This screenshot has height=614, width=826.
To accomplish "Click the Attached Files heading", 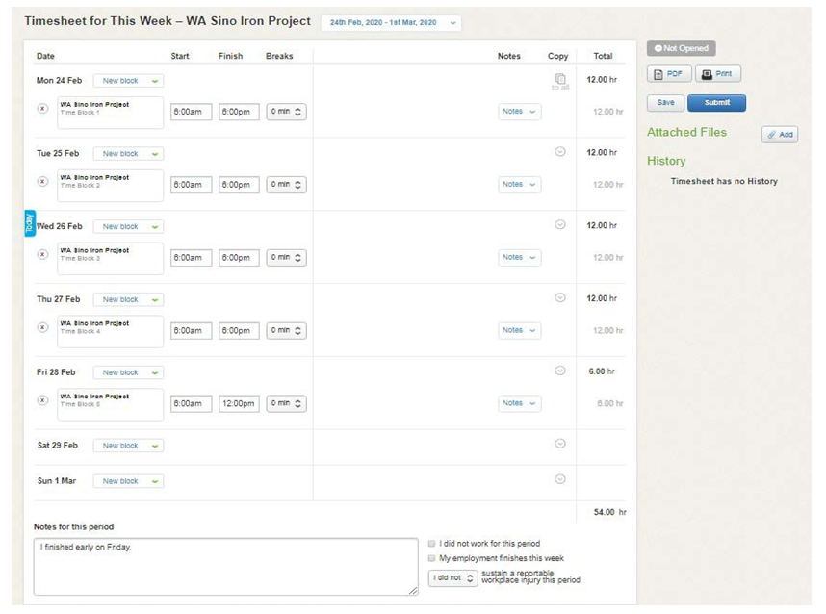I will pyautogui.click(x=686, y=132).
